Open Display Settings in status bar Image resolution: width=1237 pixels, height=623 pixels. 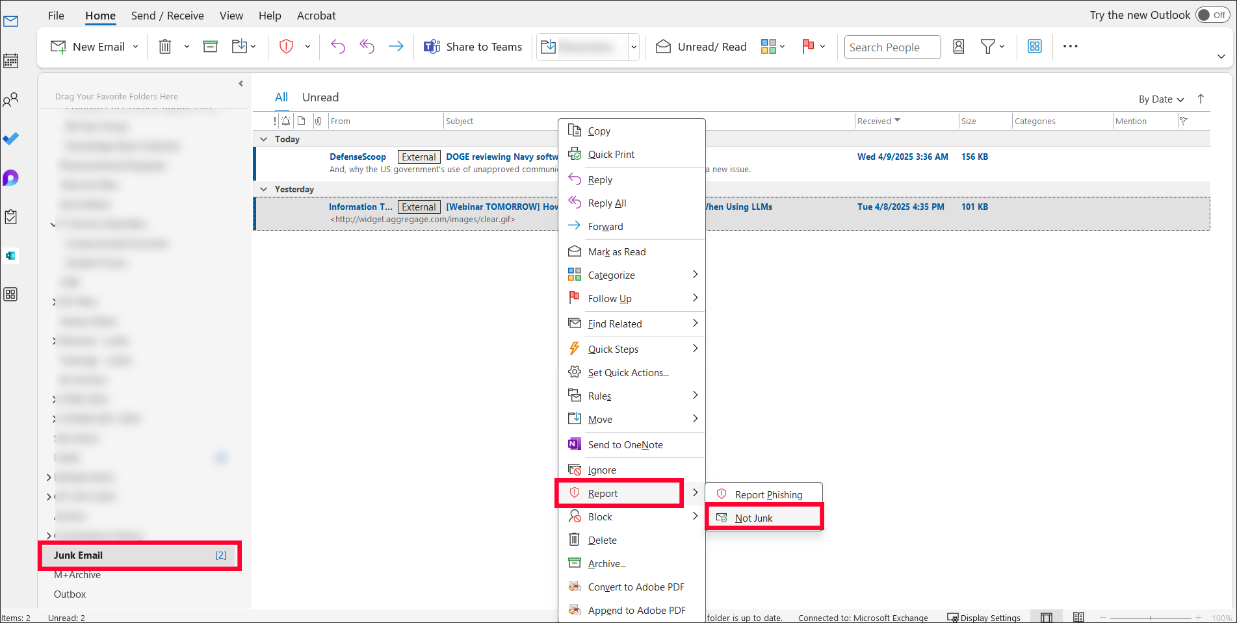pos(983,618)
